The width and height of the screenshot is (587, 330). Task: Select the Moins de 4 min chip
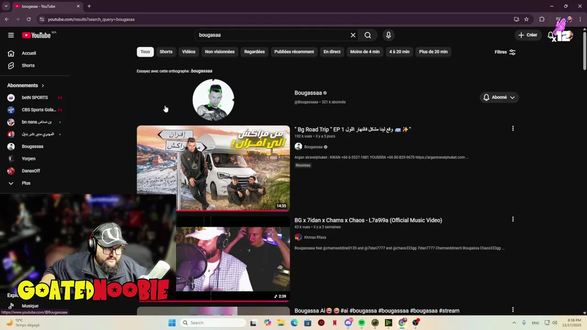(365, 52)
